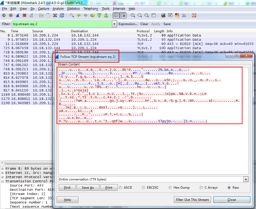Open the Expression... filter builder

[x=128, y=24]
